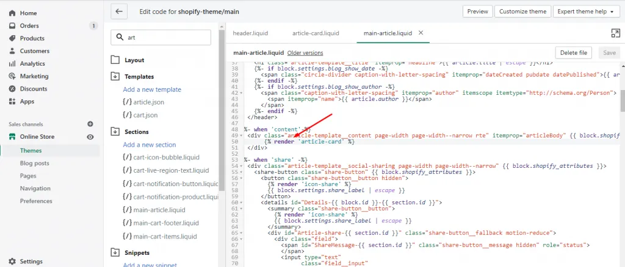View online store via eye icon

90,137
